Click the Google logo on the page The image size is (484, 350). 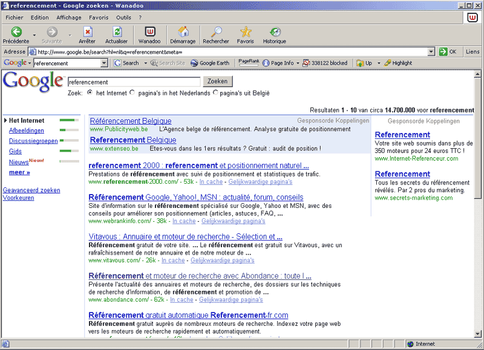click(x=33, y=82)
